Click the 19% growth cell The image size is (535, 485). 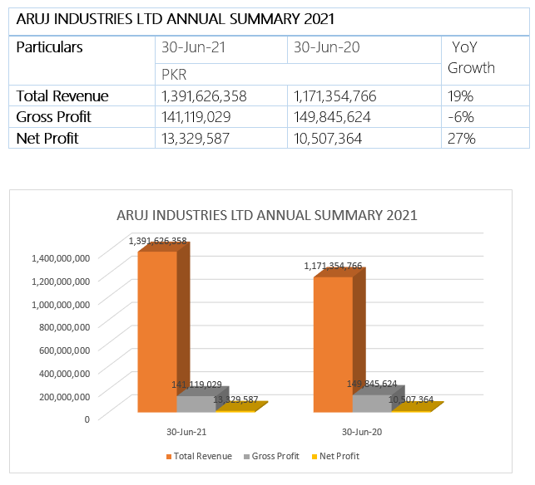485,96
